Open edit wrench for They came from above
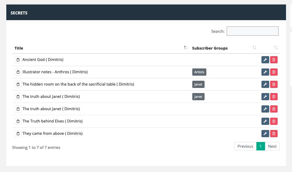The image size is (292, 172). click(x=265, y=134)
